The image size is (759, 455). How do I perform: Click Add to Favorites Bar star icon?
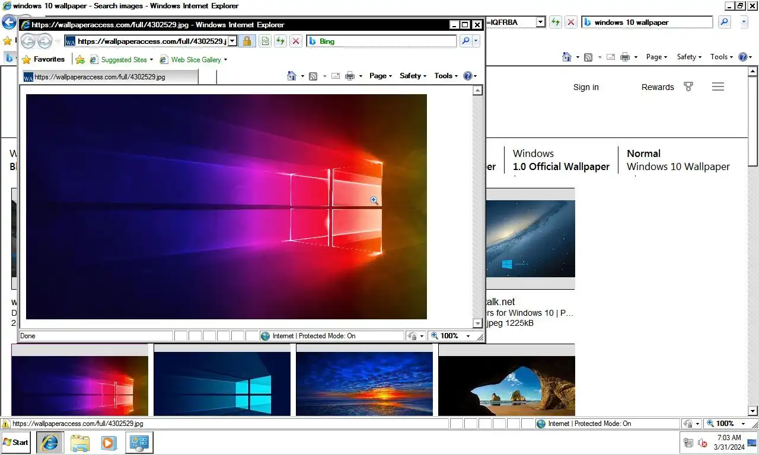[80, 59]
